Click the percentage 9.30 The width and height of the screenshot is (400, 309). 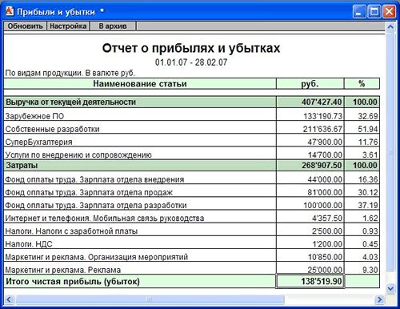370,270
